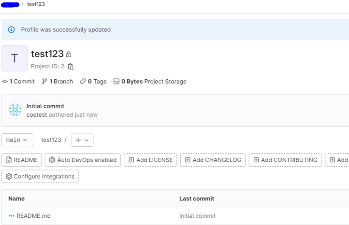Click the coetest author avatar
349x225 pixels.
[15, 110]
